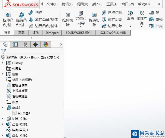This screenshot has width=165, height=138.
Task: Select 右视基准面 (Right Plane)
Action: (x=17, y=96)
